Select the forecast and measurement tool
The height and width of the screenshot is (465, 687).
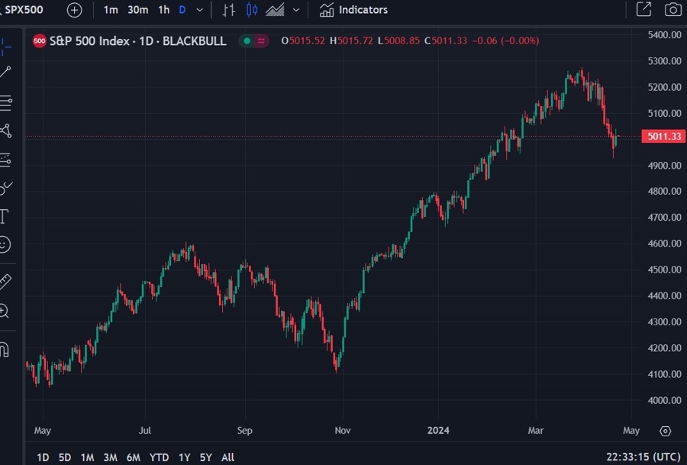[5, 160]
